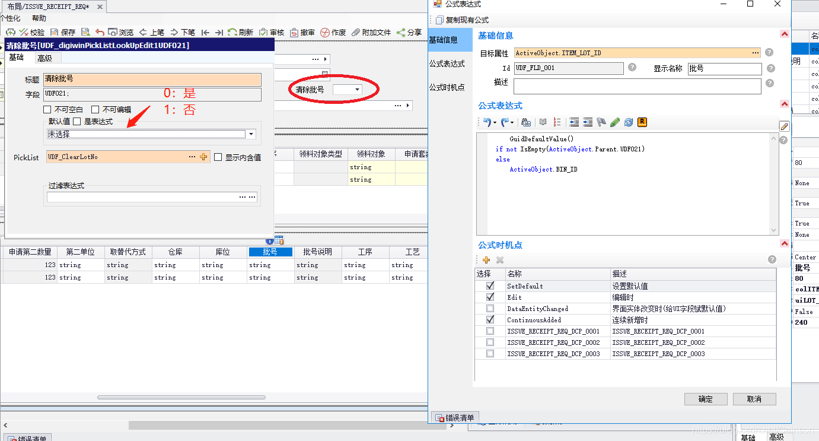
Task: Uncheck the SetDefault trigger checkbox
Action: coord(490,285)
